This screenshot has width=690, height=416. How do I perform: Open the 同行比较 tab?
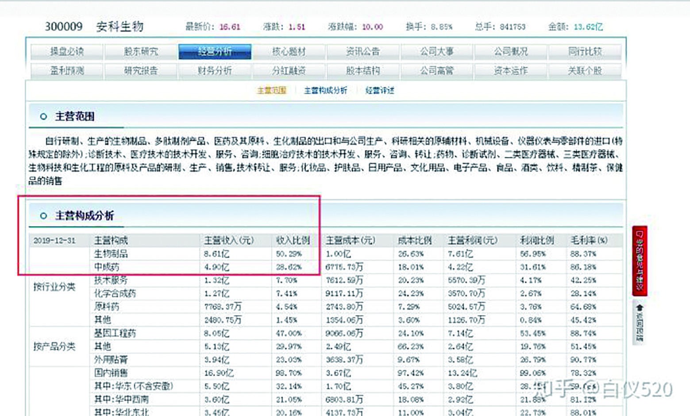(x=586, y=51)
